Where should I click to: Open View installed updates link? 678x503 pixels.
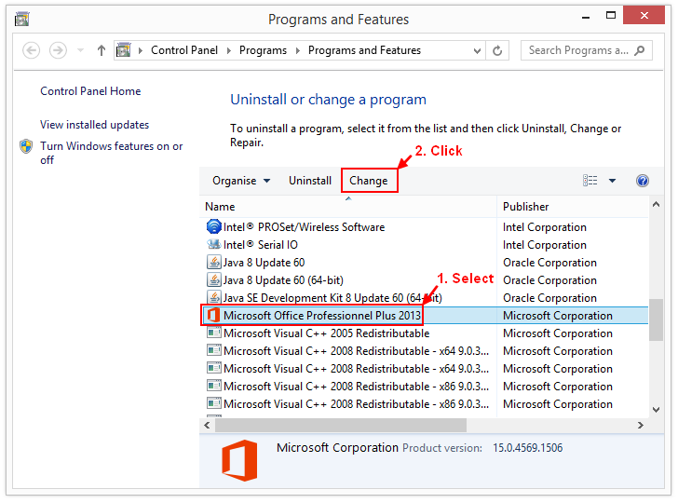[x=94, y=125]
